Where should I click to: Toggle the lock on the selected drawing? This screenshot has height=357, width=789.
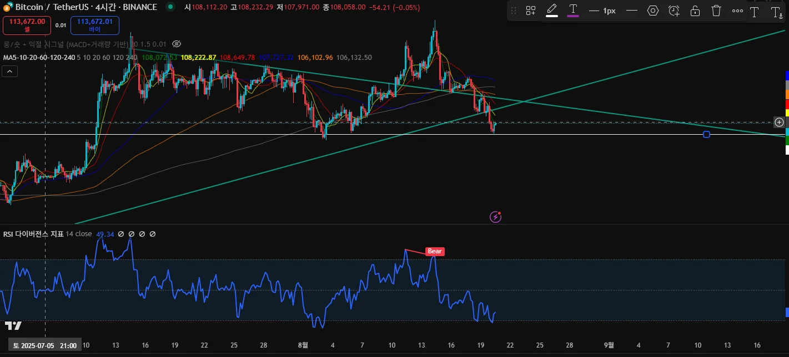pos(695,11)
